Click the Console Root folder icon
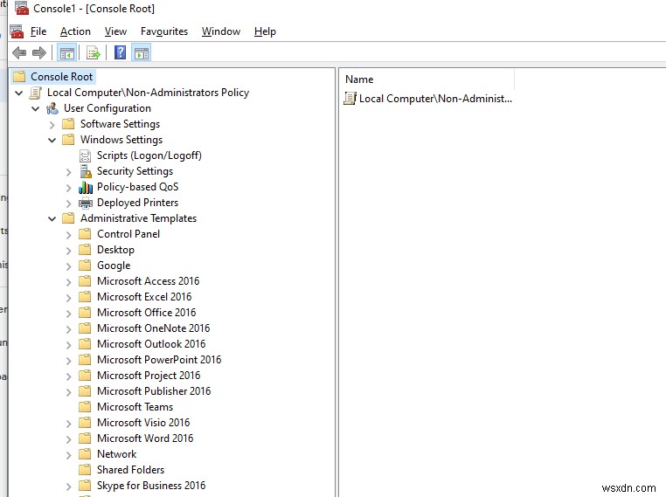This screenshot has height=497, width=666. [x=19, y=77]
